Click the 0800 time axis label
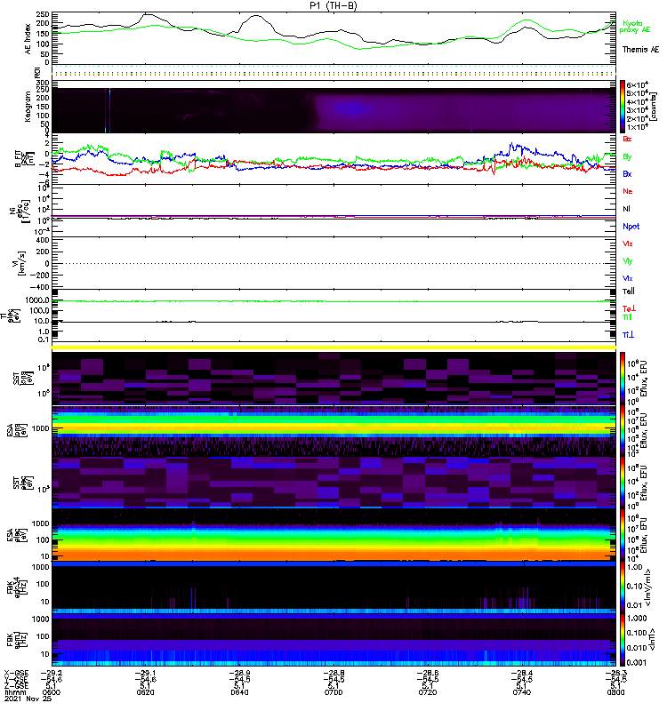 [615, 692]
